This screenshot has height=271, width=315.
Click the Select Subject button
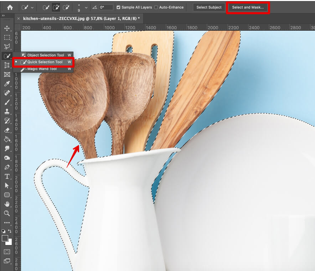click(x=209, y=7)
